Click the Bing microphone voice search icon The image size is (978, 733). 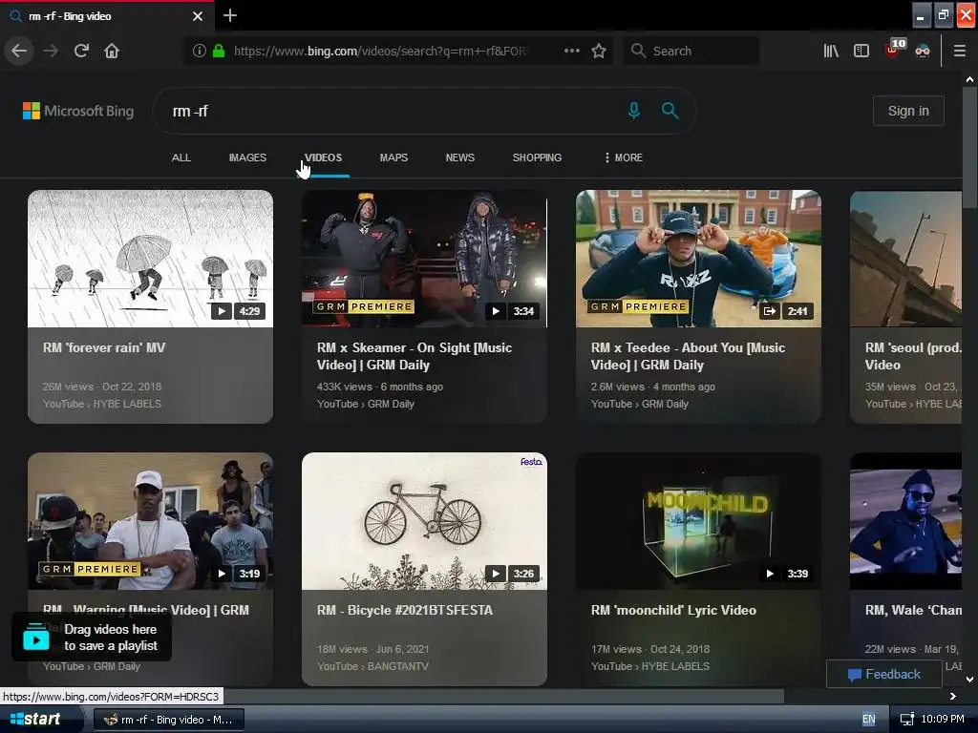pos(634,111)
